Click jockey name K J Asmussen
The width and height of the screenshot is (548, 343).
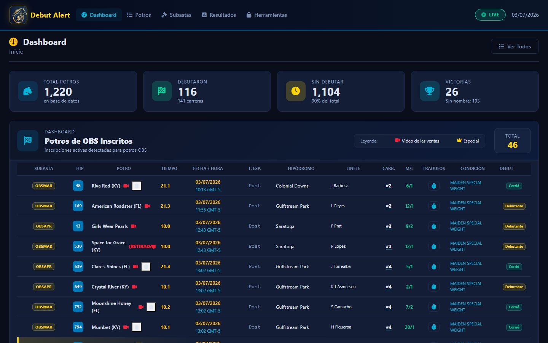343,287
